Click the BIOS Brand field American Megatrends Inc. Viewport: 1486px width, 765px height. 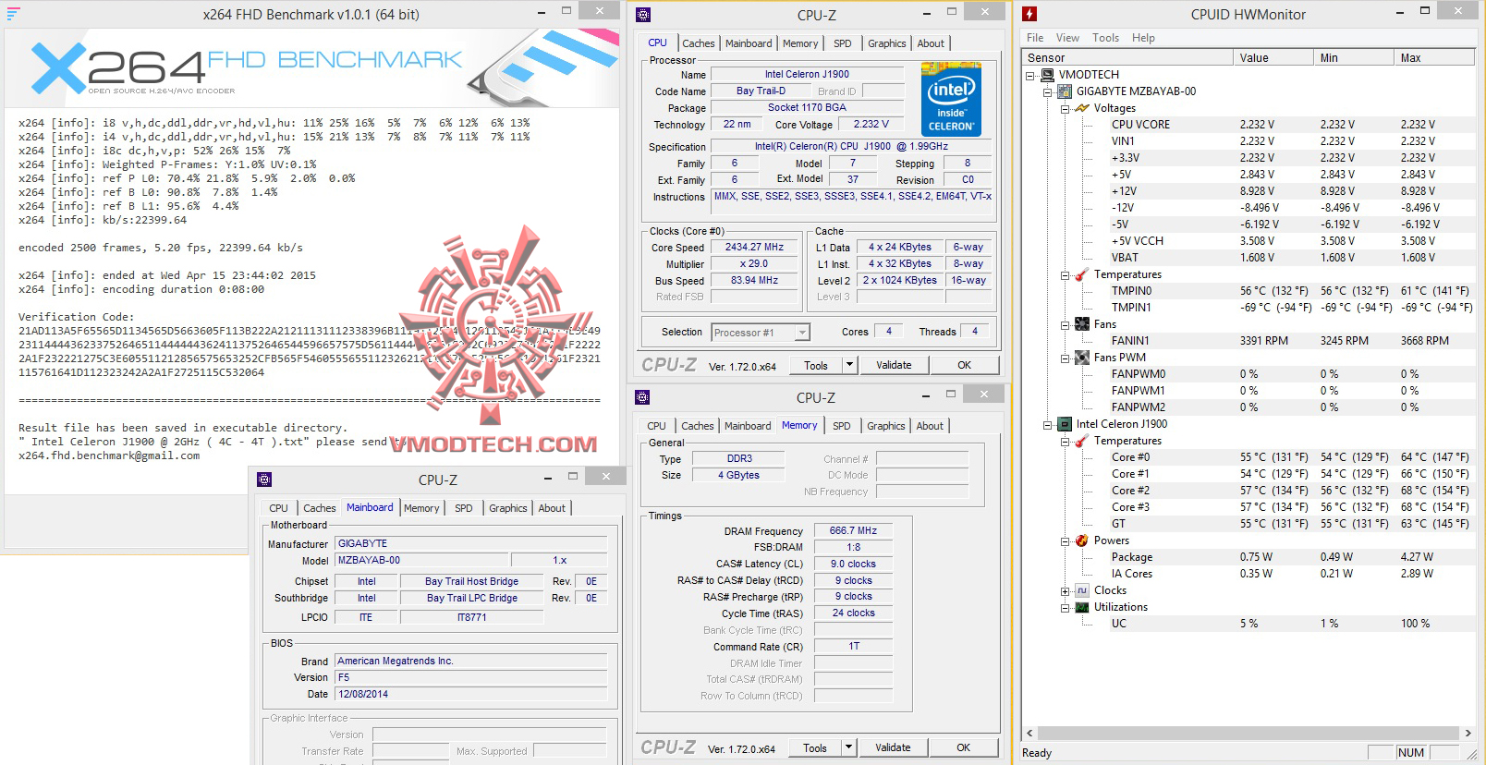pyautogui.click(x=471, y=662)
